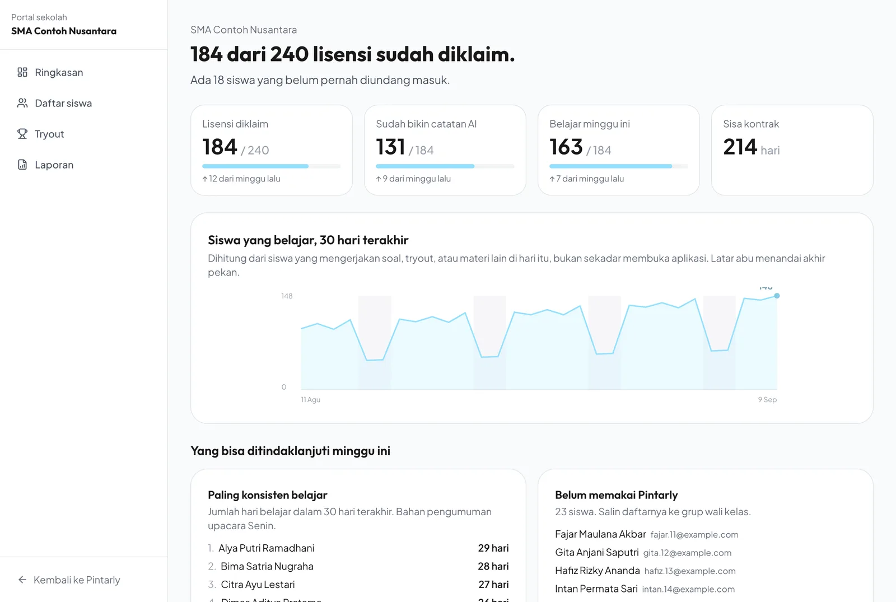The image size is (896, 602).
Task: Click the Belum memakai Pintarly card title
Action: coord(616,495)
